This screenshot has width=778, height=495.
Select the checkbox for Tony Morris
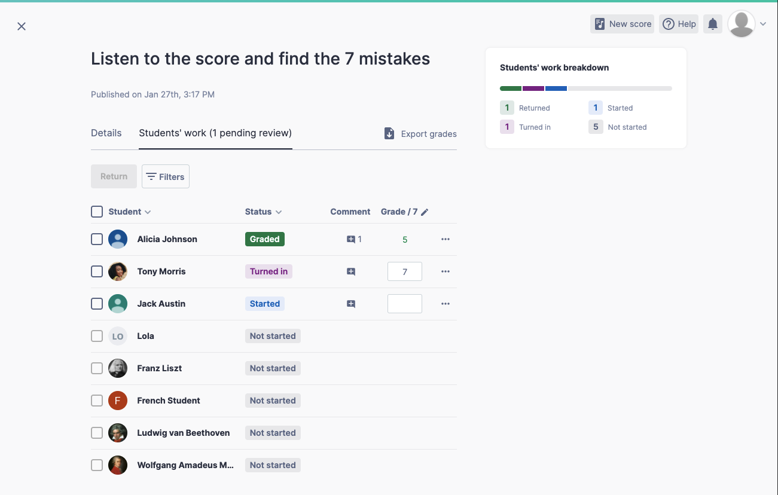tap(97, 271)
